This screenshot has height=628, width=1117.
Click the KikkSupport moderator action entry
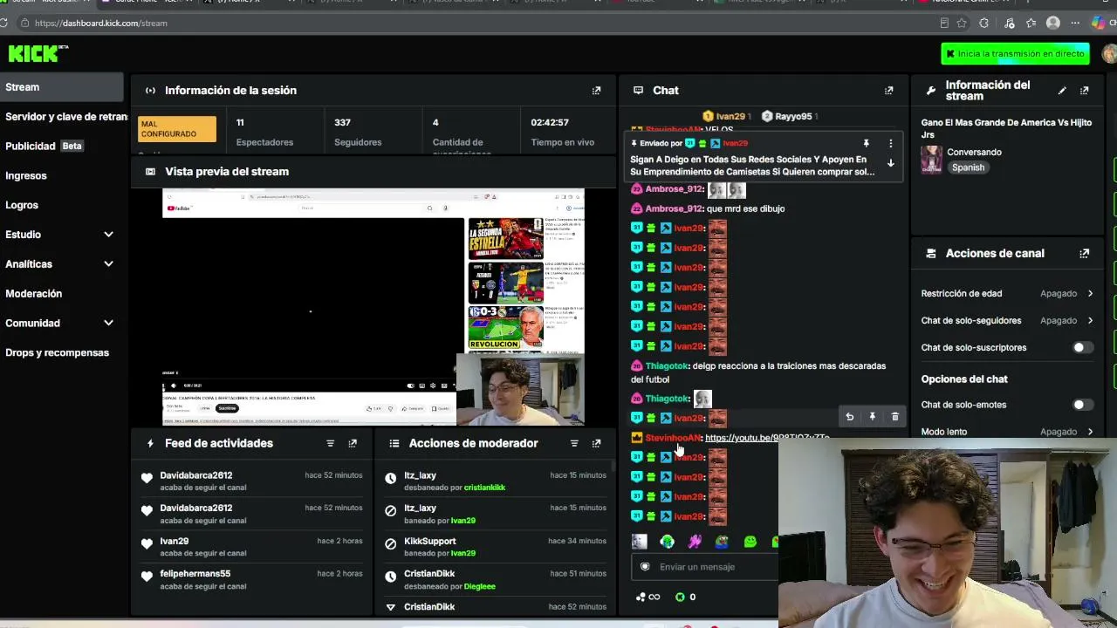(x=496, y=547)
